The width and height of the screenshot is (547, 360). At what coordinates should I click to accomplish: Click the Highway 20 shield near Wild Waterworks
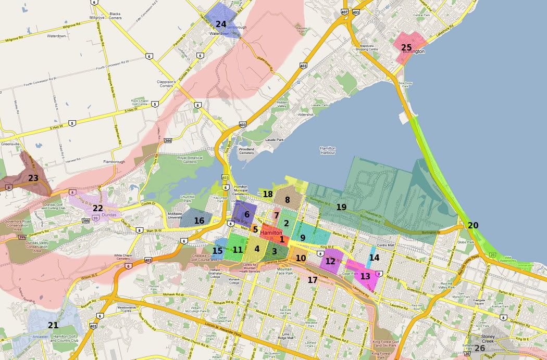point(493,255)
